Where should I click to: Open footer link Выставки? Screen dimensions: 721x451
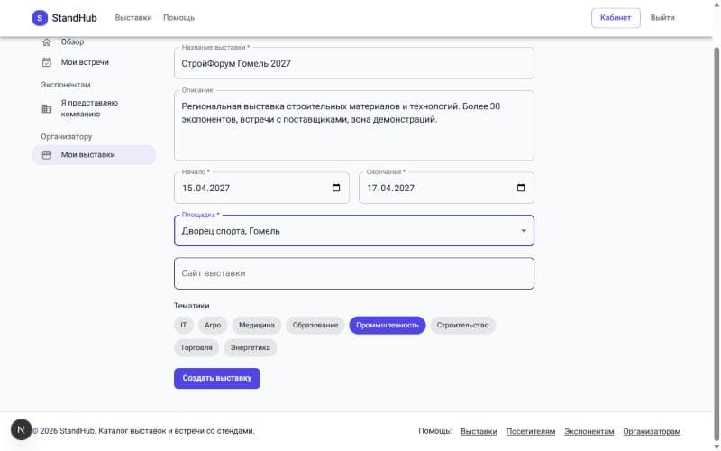pyautogui.click(x=479, y=432)
